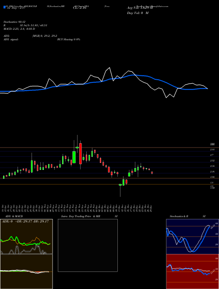The width and height of the screenshot is (219, 289).
Task: Click the '1.98' price axis label
Action: tap(212, 177)
